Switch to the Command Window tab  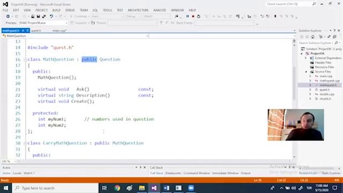click(x=197, y=173)
